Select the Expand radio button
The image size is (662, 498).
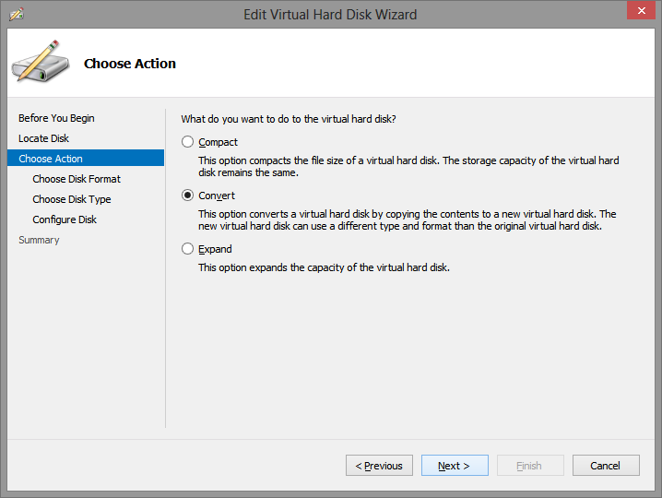click(x=188, y=249)
